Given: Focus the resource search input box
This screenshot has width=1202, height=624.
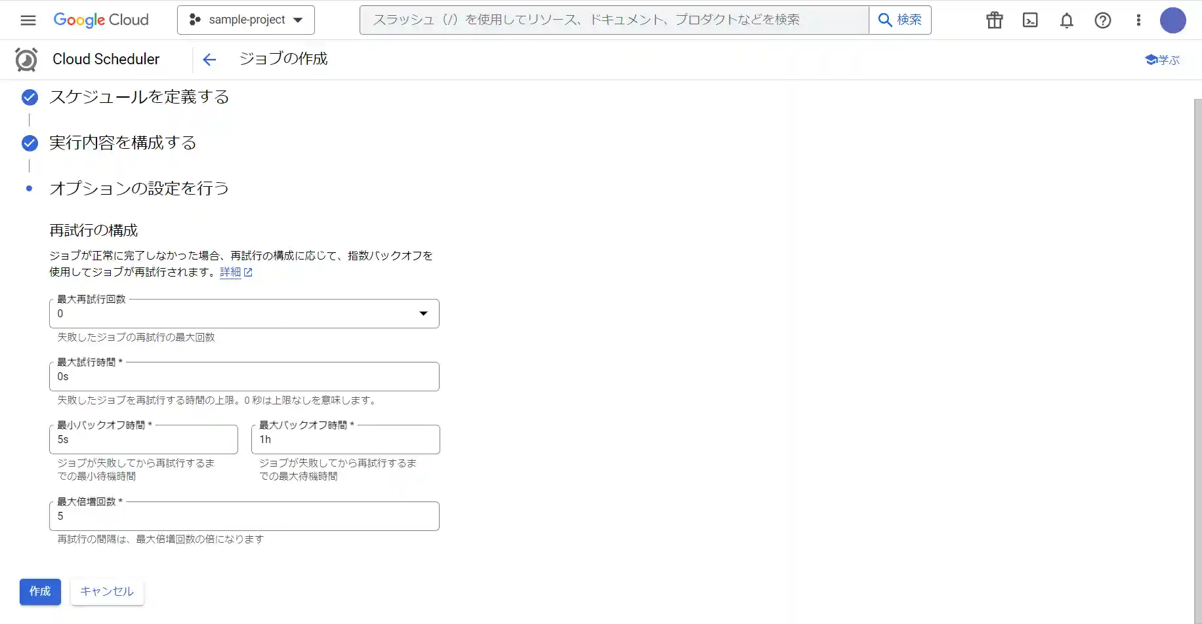Looking at the screenshot, I should coord(614,20).
